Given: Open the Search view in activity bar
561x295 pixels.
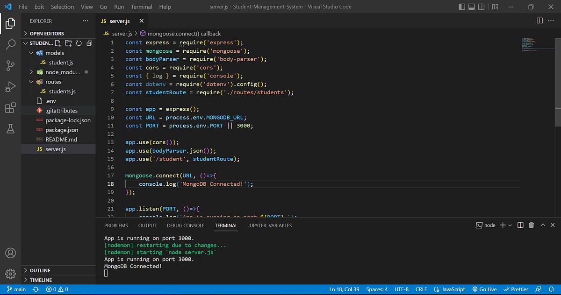Looking at the screenshot, I should (10, 45).
